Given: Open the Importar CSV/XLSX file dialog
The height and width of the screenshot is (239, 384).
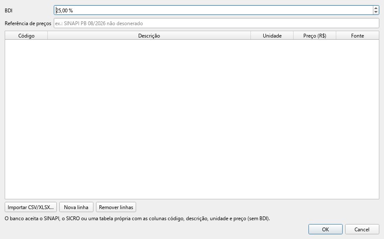Looking at the screenshot, I should click(31, 207).
